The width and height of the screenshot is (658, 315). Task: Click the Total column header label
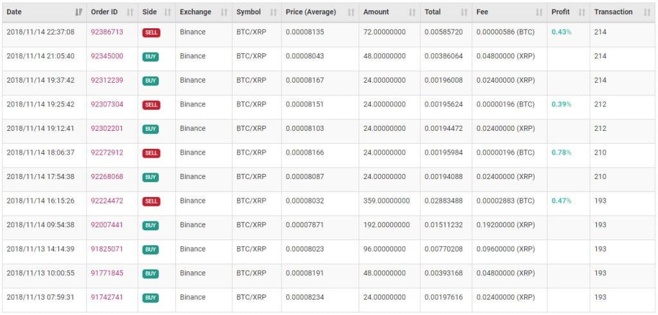click(432, 12)
